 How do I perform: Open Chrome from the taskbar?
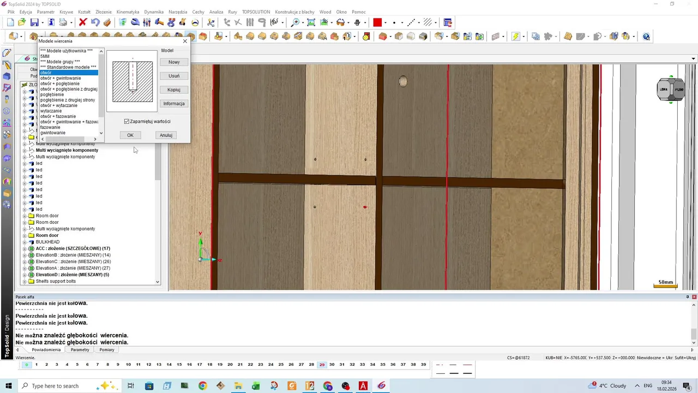[202, 386]
